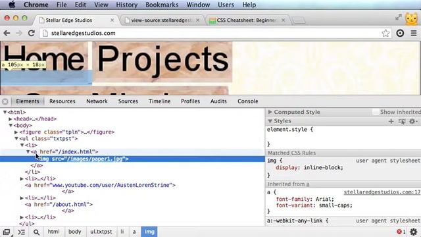Open DevTools settings gear at bottom right
Screen dimensions: 421x237
(x=414, y=232)
